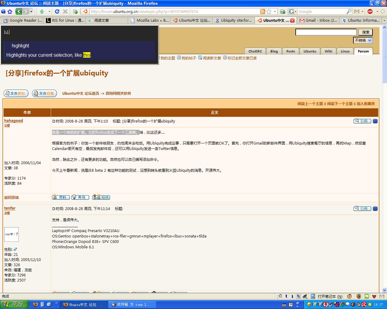Viewport: 387px width, 309px height.
Task: Click the green Home up-arrow icon
Action: point(42,11)
